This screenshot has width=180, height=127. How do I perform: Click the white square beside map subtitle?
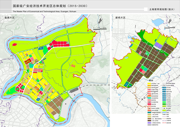coord(146,9)
